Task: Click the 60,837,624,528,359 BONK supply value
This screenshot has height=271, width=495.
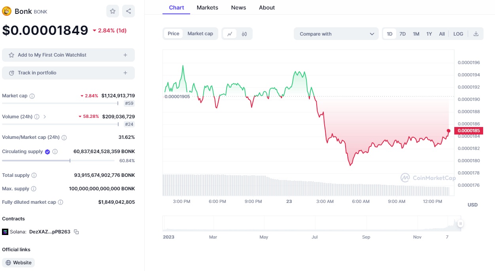Action: pos(104,152)
